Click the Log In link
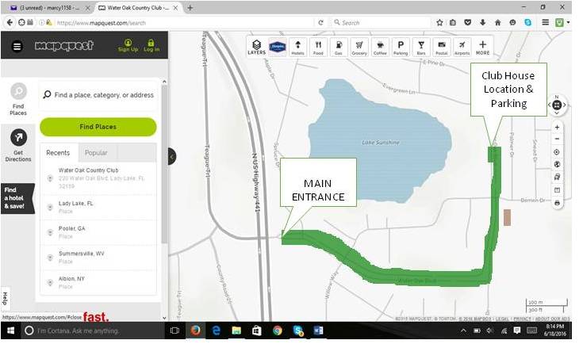Image resolution: width=579 pixels, height=344 pixels. 151,46
